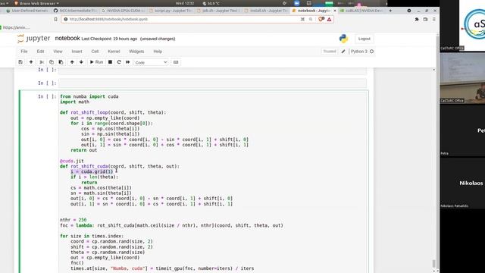Click the Python logo icon

343,39
